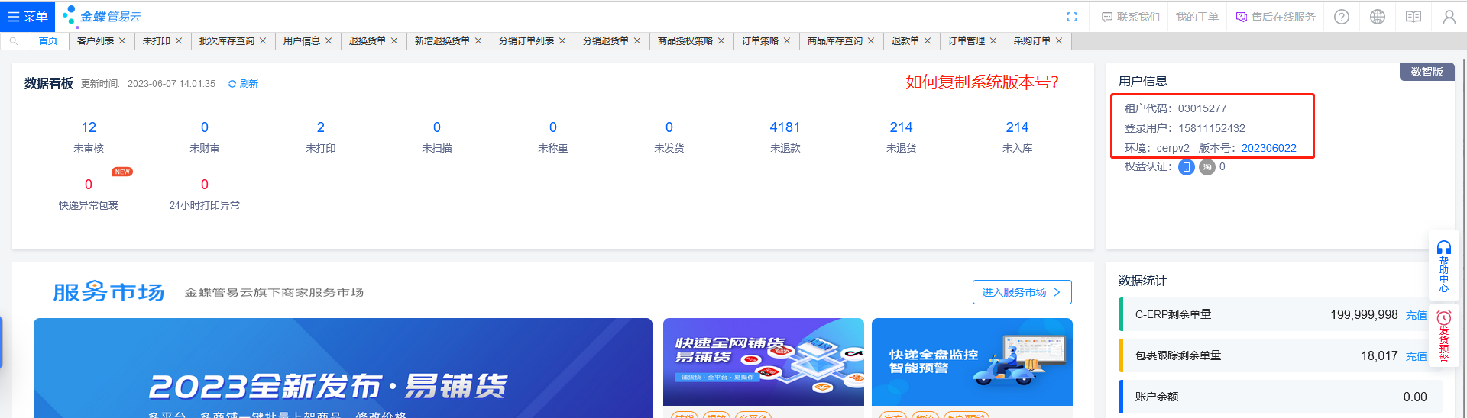Viewport: 1467px width, 418px height.
Task: Open the 菜单 hamburger menu
Action: pyautogui.click(x=28, y=16)
